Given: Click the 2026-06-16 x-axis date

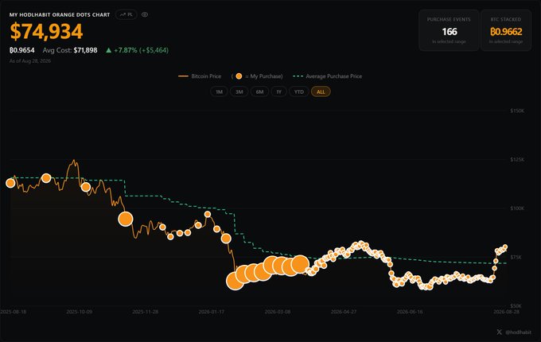Looking at the screenshot, I should [410, 312].
